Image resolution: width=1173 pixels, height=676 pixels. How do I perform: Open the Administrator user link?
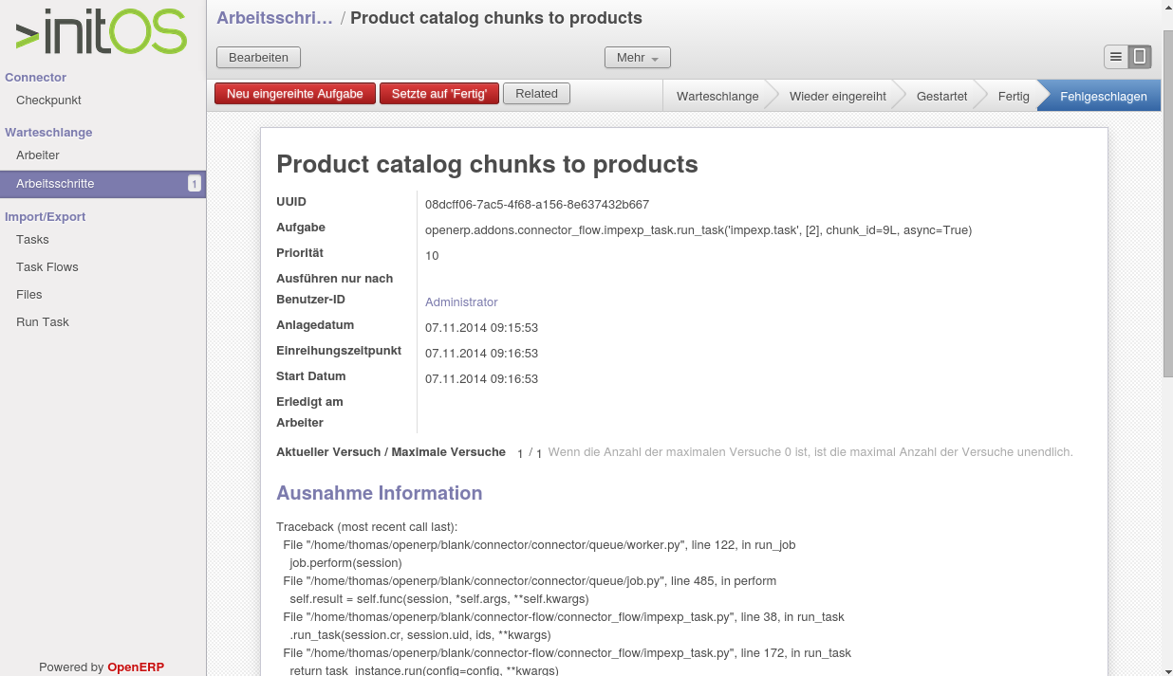[x=461, y=302]
